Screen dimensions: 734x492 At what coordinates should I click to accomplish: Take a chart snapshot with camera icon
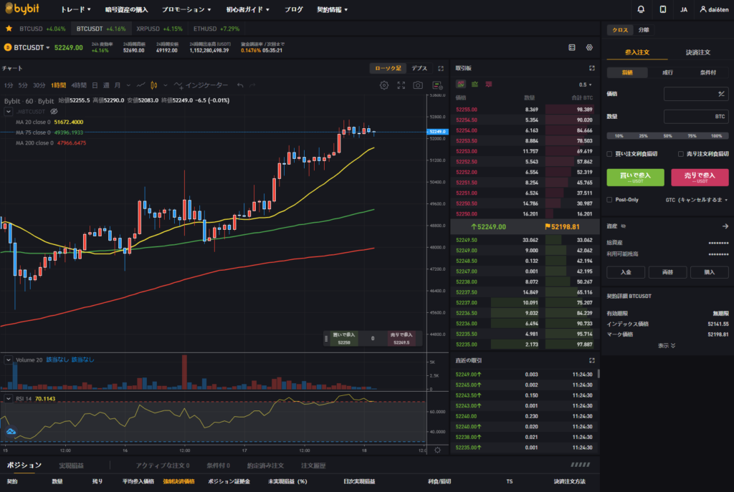[418, 85]
